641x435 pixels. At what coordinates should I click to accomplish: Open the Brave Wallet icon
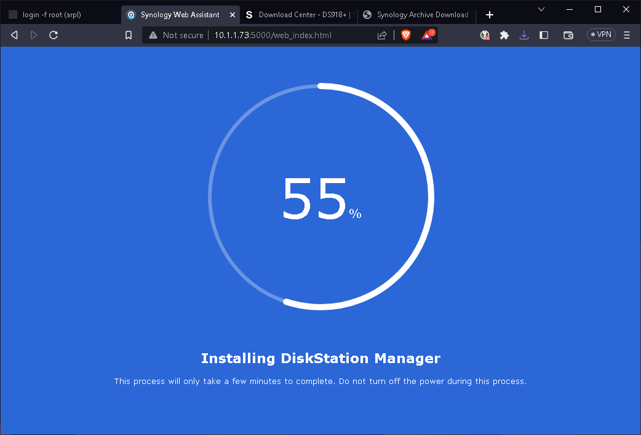[x=568, y=35]
